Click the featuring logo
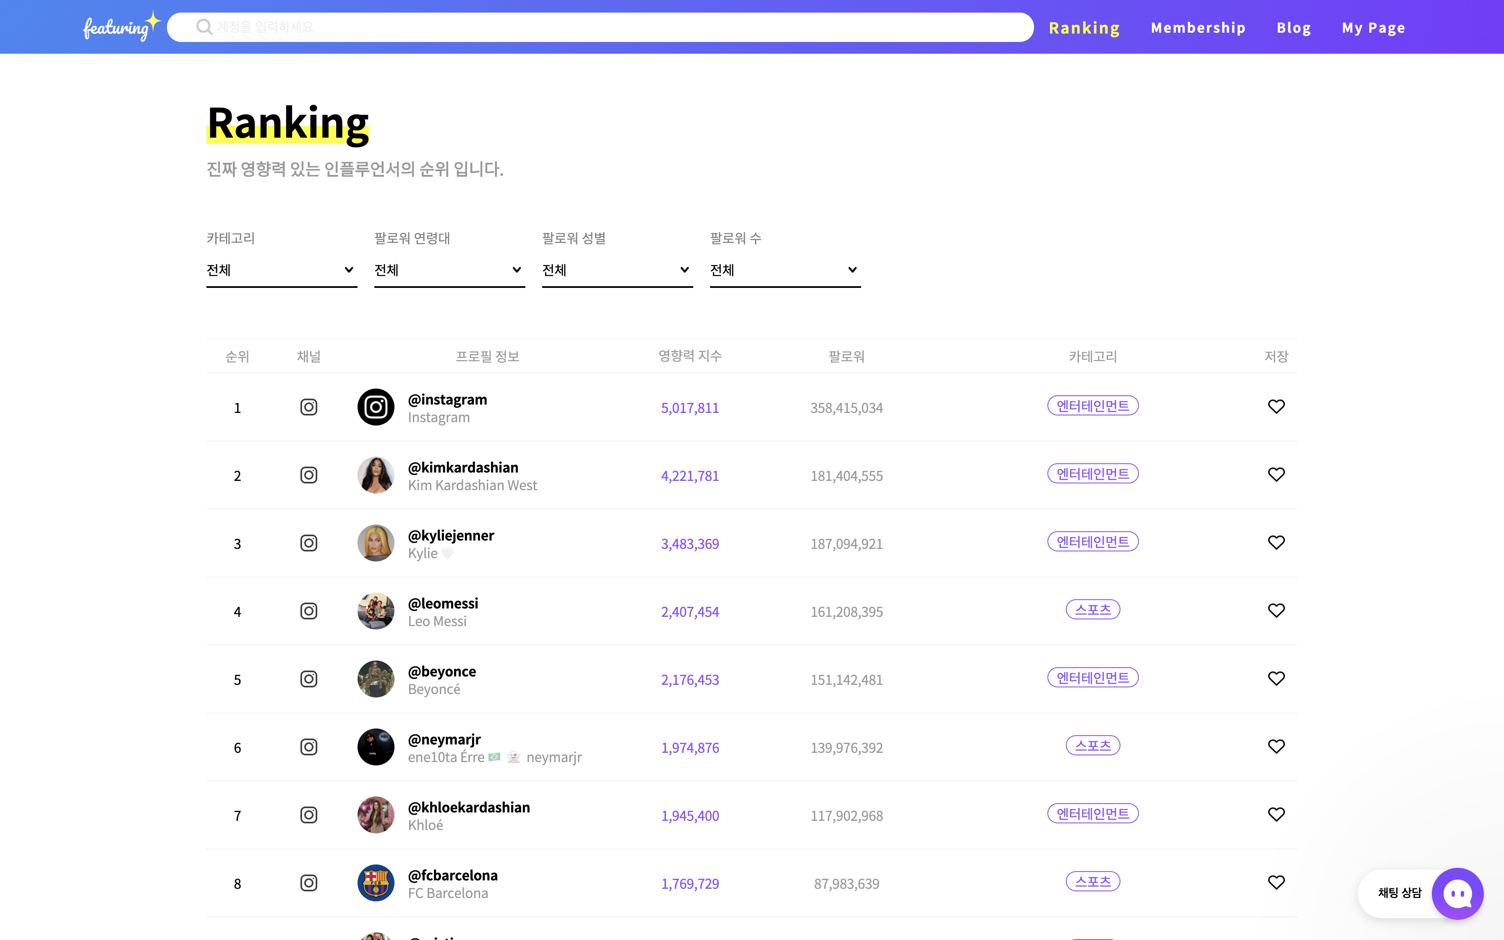1504x940 pixels. tap(123, 27)
